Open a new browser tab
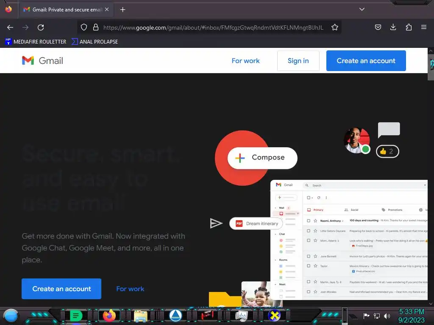Viewport: 434px width, 325px height. (122, 10)
